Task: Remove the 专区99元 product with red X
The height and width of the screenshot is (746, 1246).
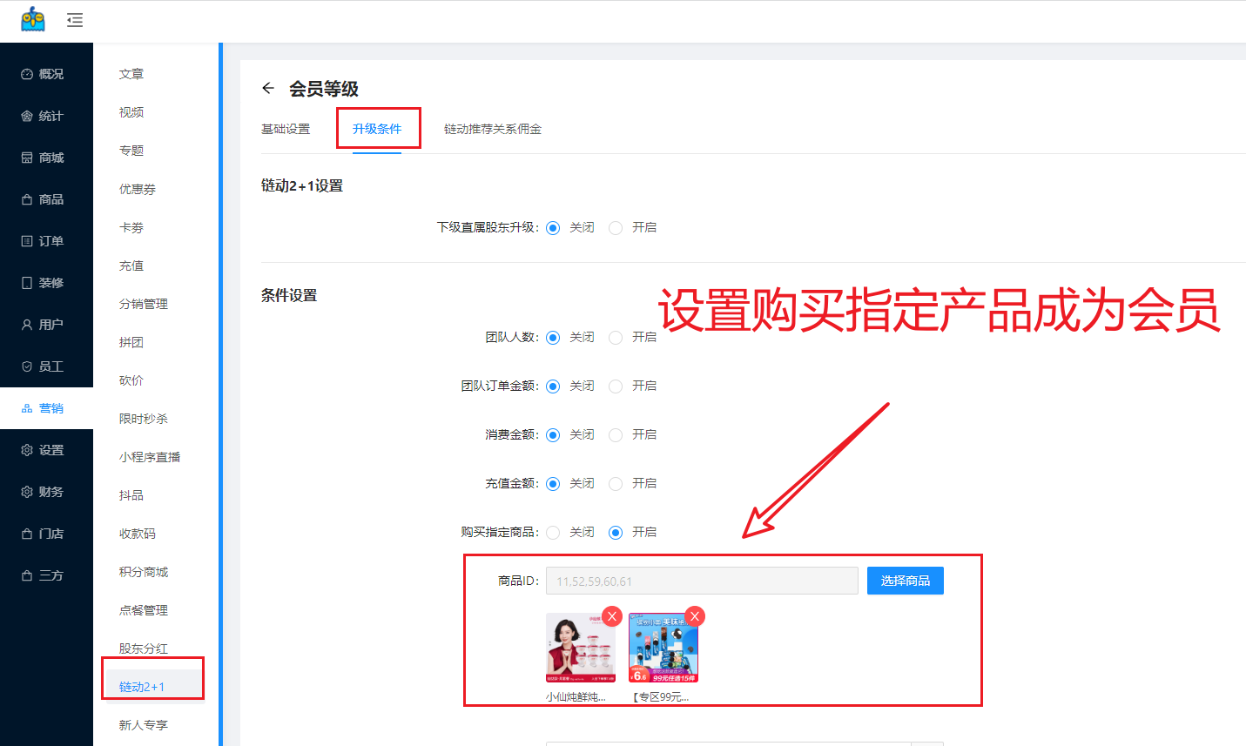Action: (x=694, y=616)
